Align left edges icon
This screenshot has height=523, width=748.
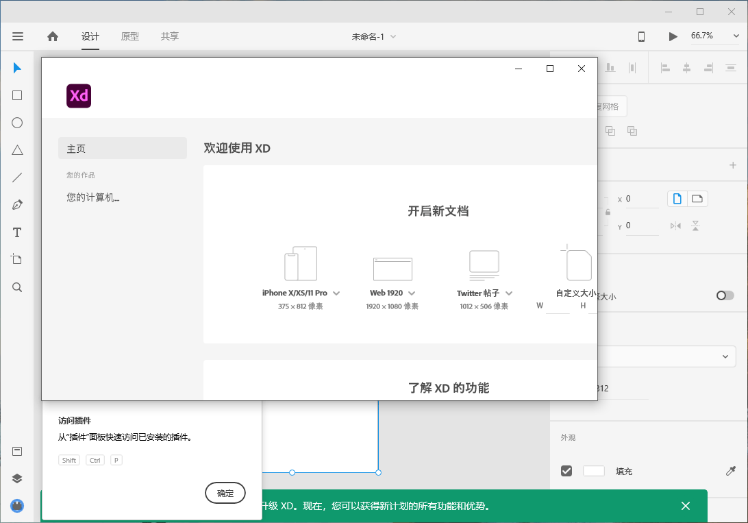(x=666, y=69)
